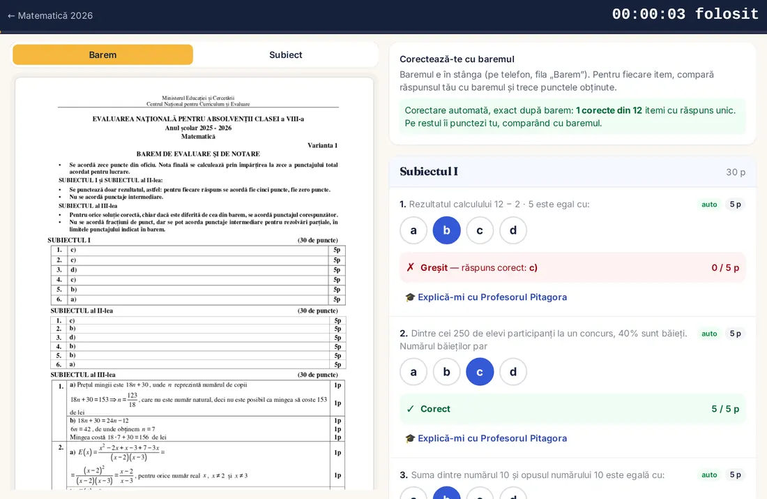The width and height of the screenshot is (767, 499).
Task: Open Pitagora explanation for question 2
Action: click(x=486, y=438)
